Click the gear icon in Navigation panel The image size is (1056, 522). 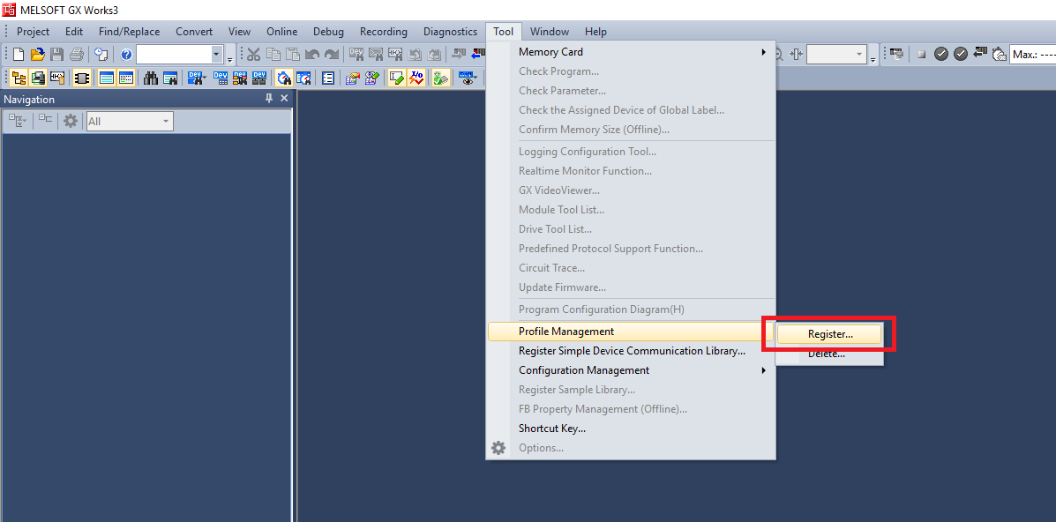71,122
